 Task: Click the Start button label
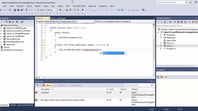[42, 10]
